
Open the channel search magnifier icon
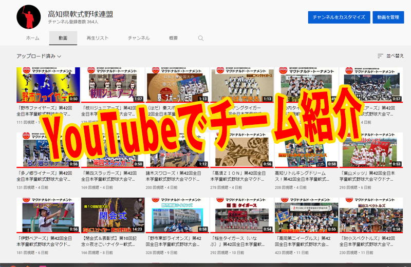(x=201, y=39)
